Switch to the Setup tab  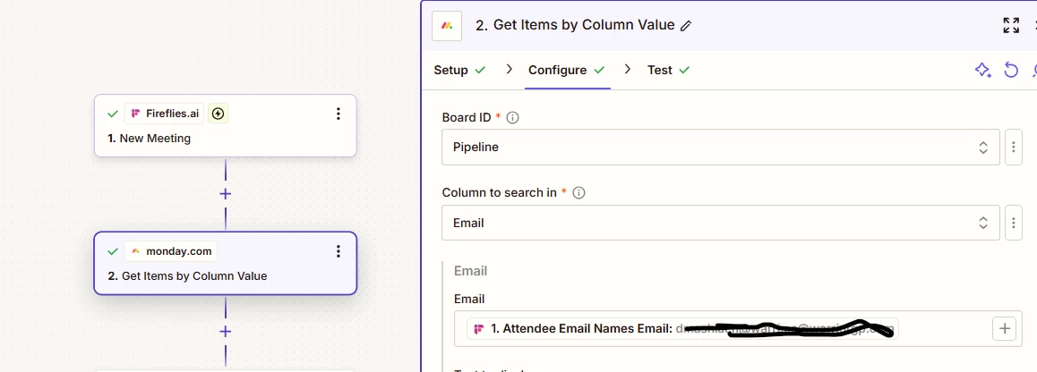pyautogui.click(x=459, y=70)
